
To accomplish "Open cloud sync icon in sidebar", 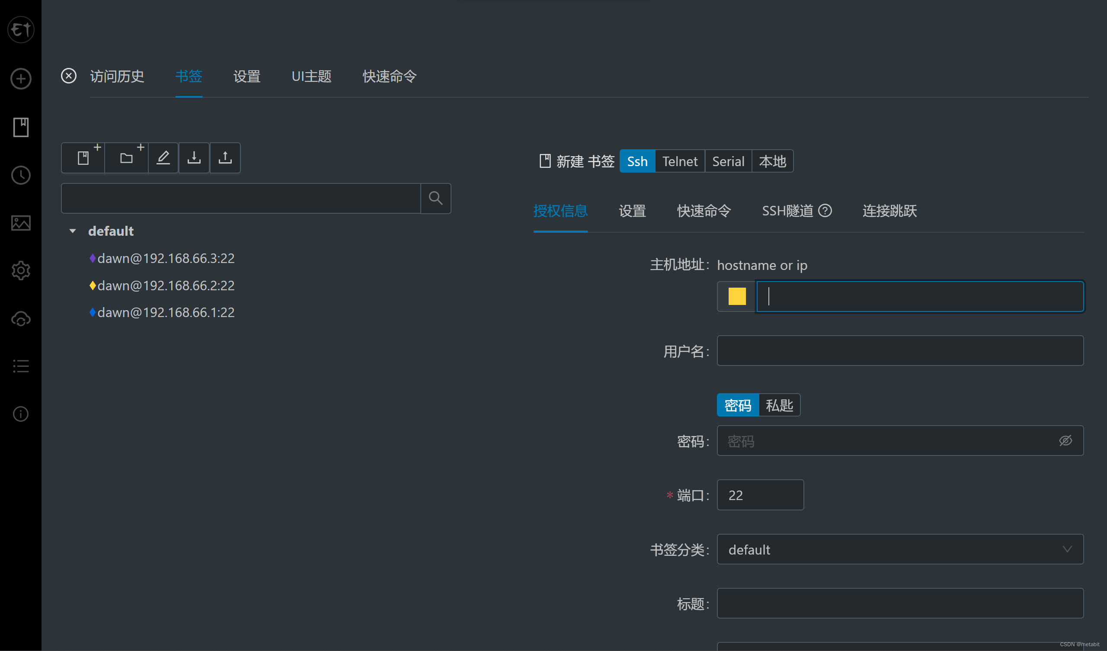I will tap(21, 319).
